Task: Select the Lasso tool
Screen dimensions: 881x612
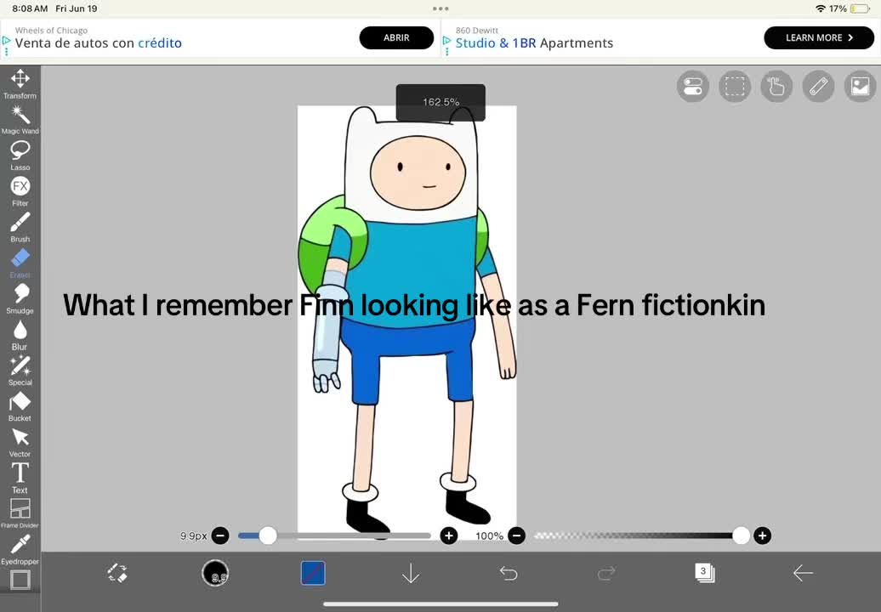Action: point(20,156)
